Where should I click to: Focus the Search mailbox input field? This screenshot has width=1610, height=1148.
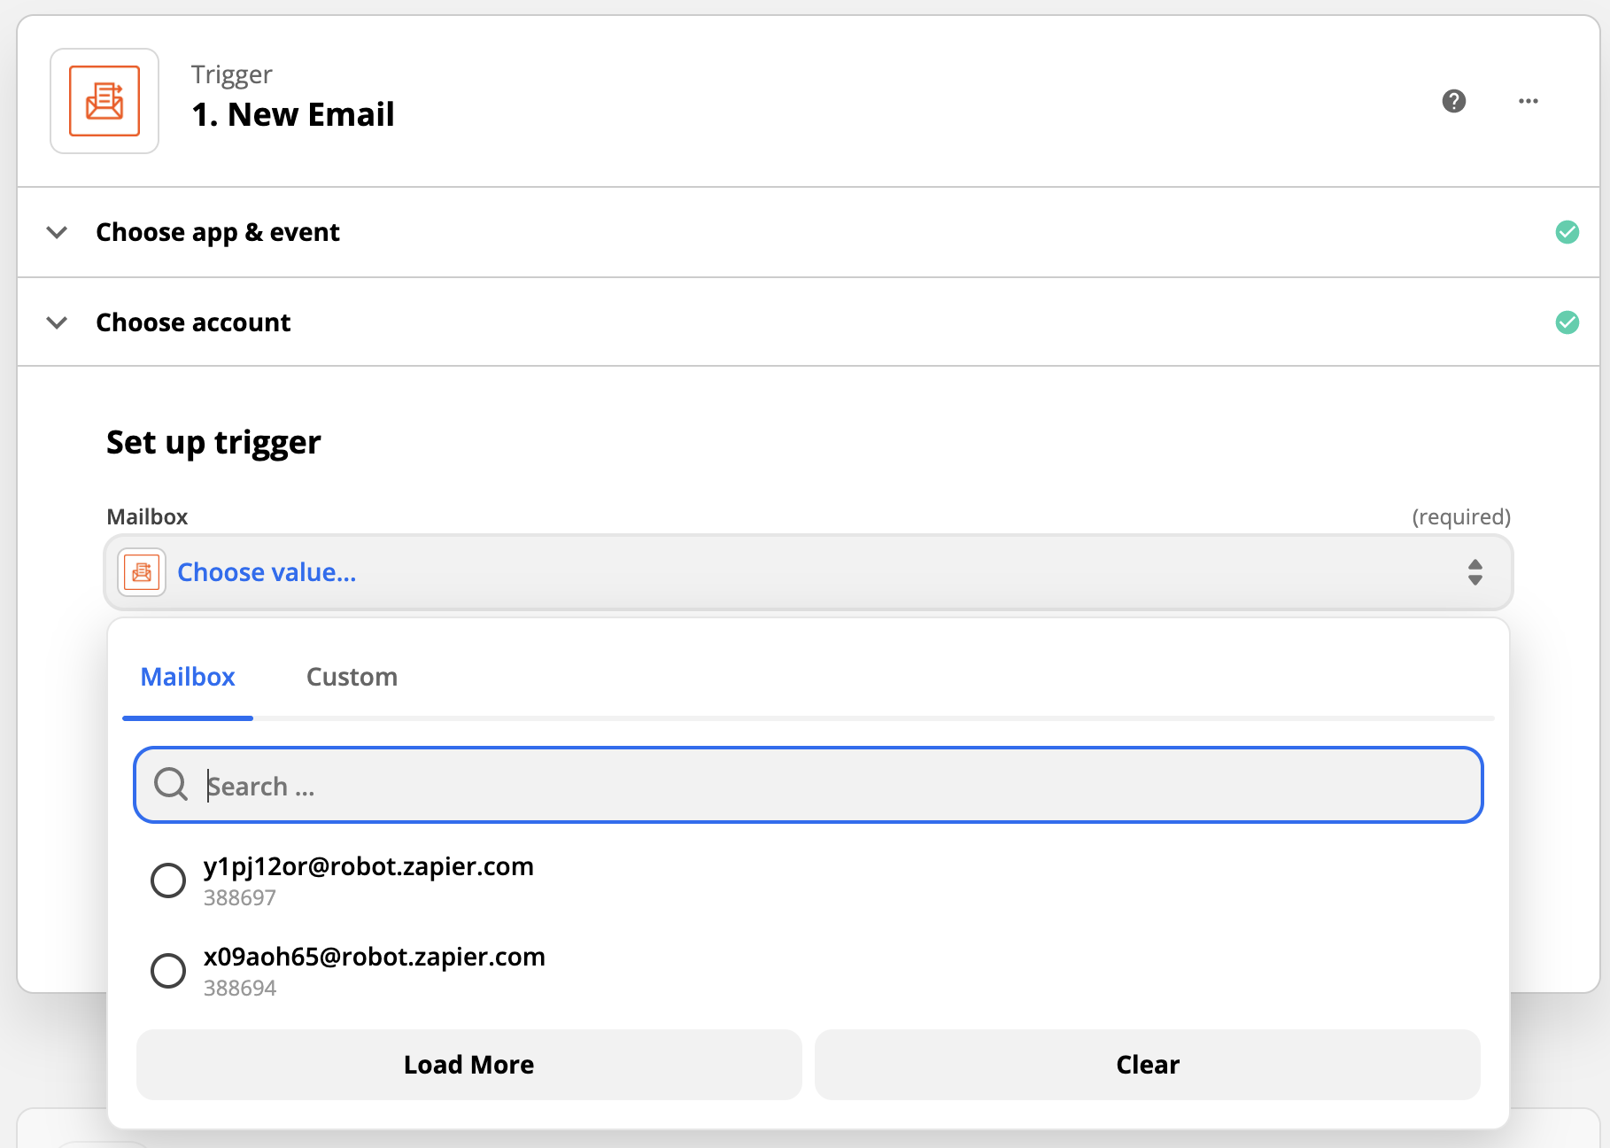click(x=808, y=785)
